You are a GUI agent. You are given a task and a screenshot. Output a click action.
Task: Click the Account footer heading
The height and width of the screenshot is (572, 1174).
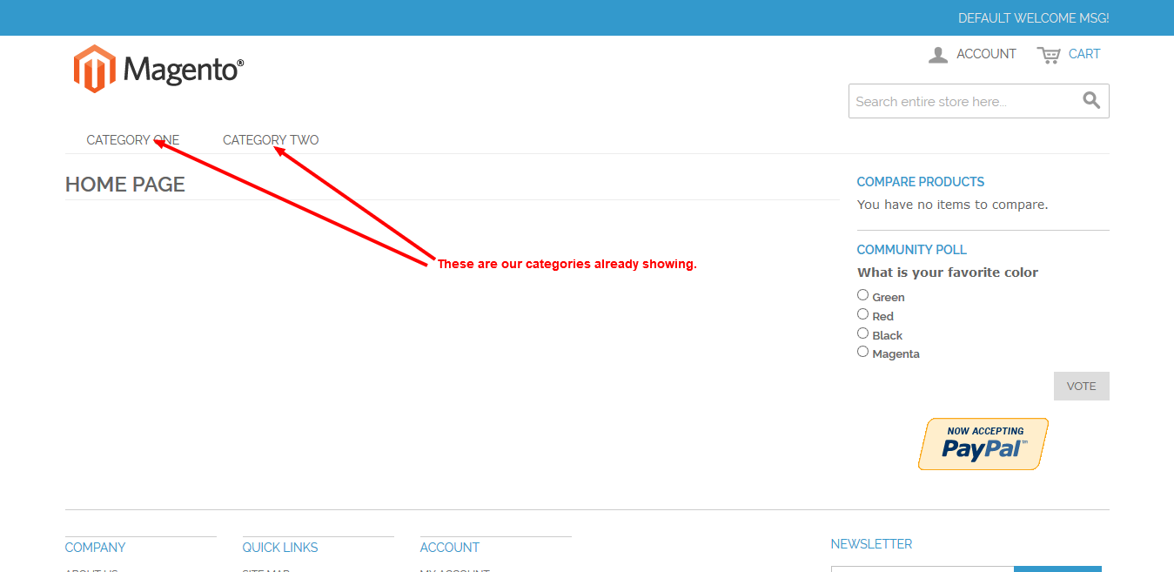tap(450, 548)
